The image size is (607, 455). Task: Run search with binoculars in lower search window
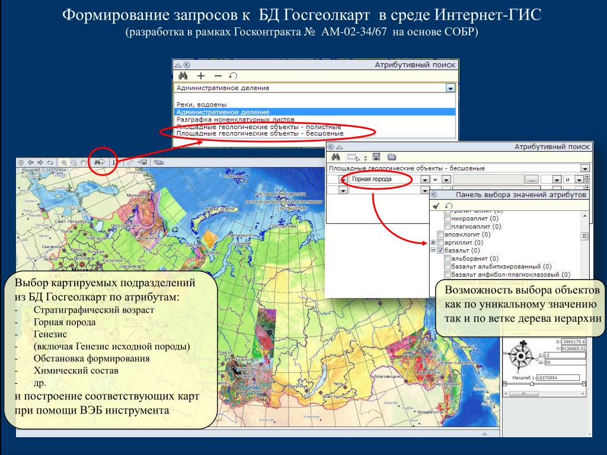coord(336,156)
